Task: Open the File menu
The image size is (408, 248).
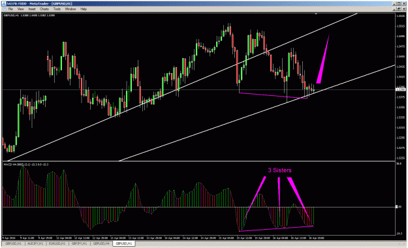Action: (x=10, y=9)
